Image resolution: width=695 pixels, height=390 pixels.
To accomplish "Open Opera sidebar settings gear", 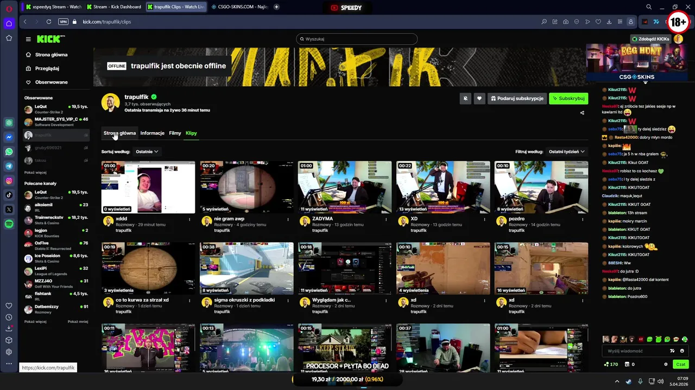I will coord(9,352).
